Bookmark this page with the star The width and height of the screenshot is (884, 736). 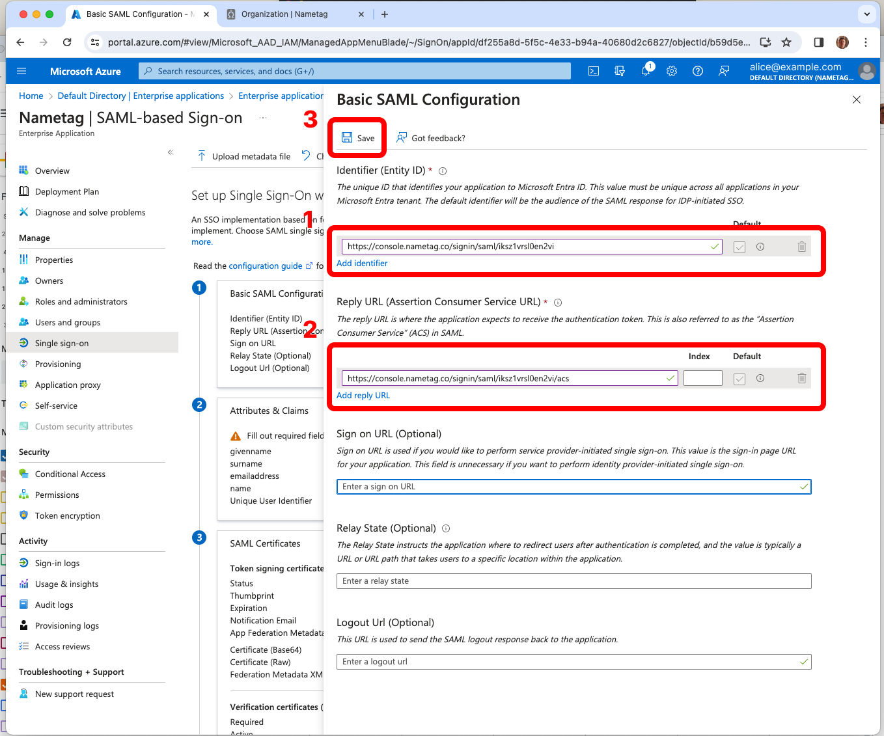pos(786,42)
